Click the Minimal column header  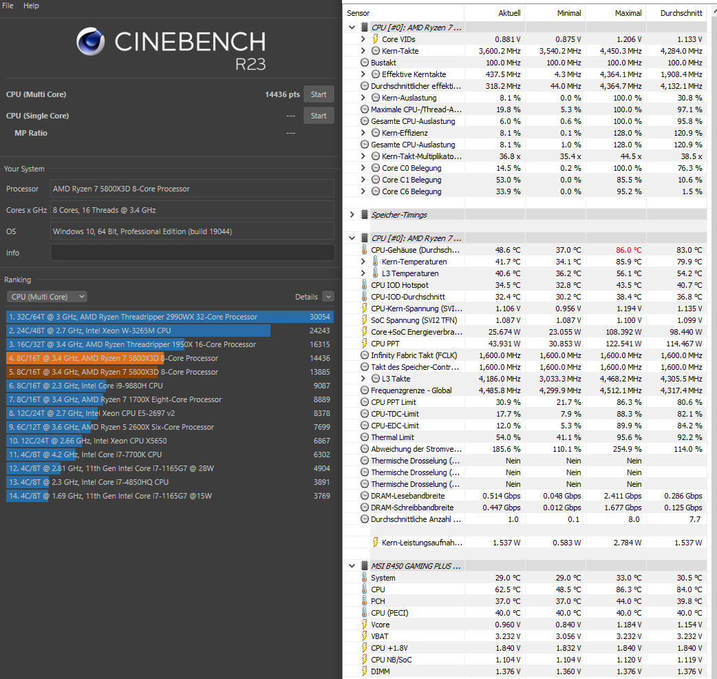(x=555, y=13)
